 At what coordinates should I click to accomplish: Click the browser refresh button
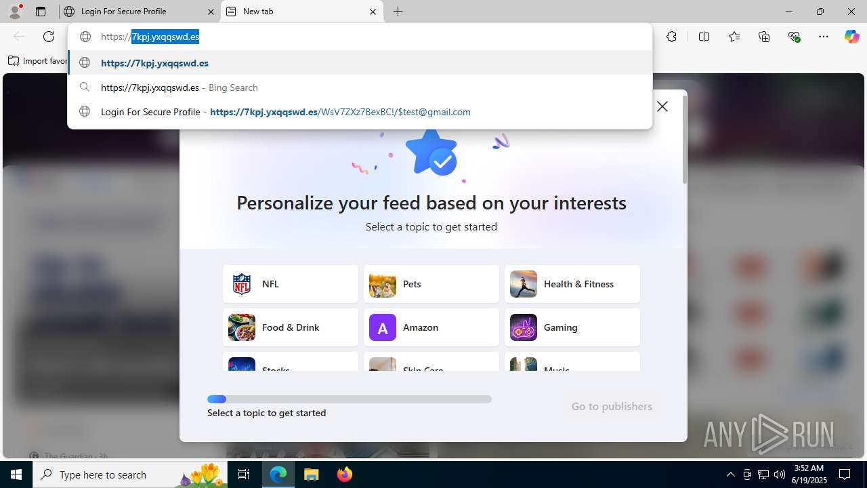[49, 37]
